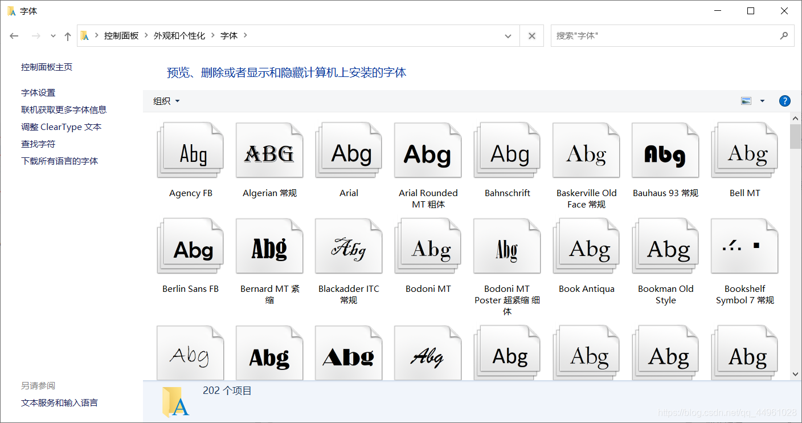Click the stop/clear X in address bar

click(531, 35)
